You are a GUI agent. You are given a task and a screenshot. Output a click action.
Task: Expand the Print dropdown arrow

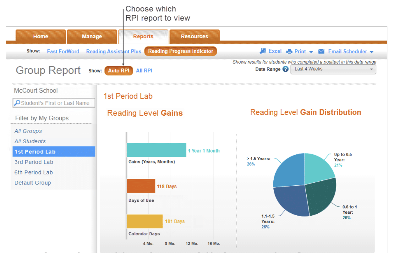(311, 52)
